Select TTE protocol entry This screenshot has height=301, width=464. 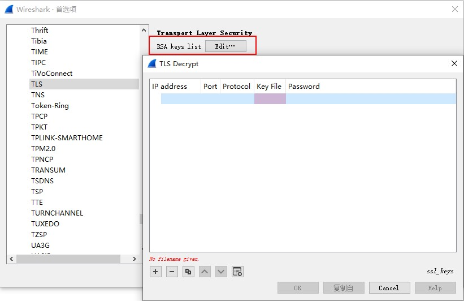coord(37,203)
